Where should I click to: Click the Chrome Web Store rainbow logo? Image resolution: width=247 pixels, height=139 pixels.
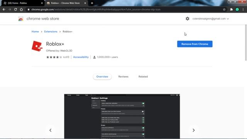tap(20, 19)
